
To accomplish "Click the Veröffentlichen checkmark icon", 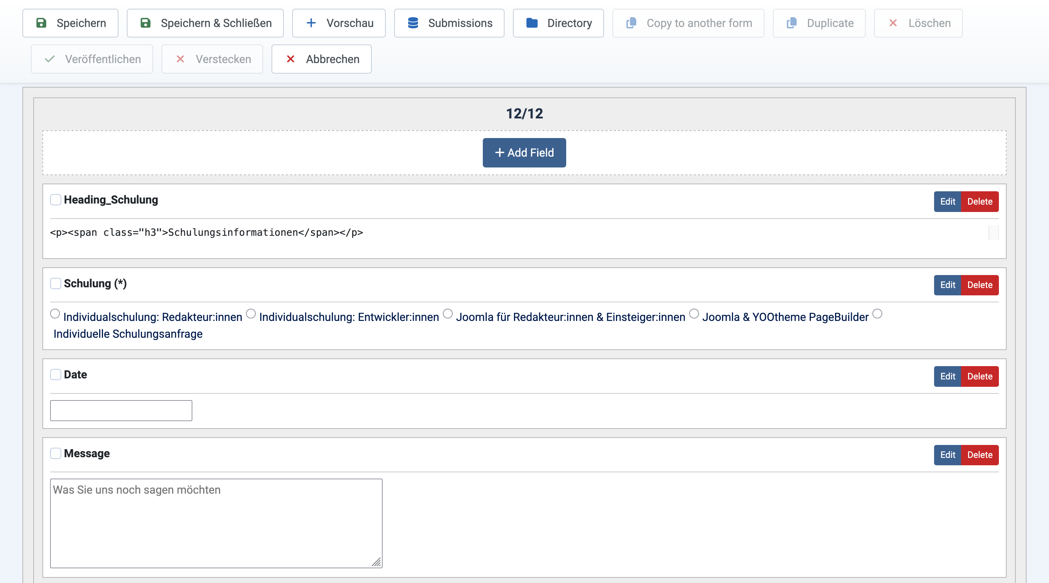I will click(x=50, y=59).
